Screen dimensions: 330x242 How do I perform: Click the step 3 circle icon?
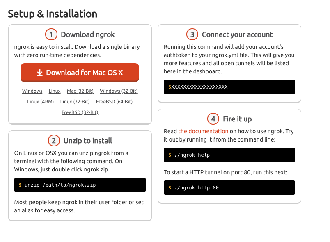click(192, 34)
